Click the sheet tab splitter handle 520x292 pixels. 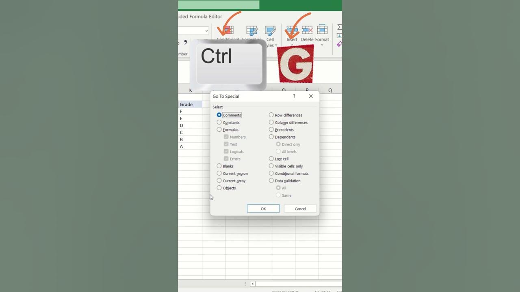pos(245,284)
